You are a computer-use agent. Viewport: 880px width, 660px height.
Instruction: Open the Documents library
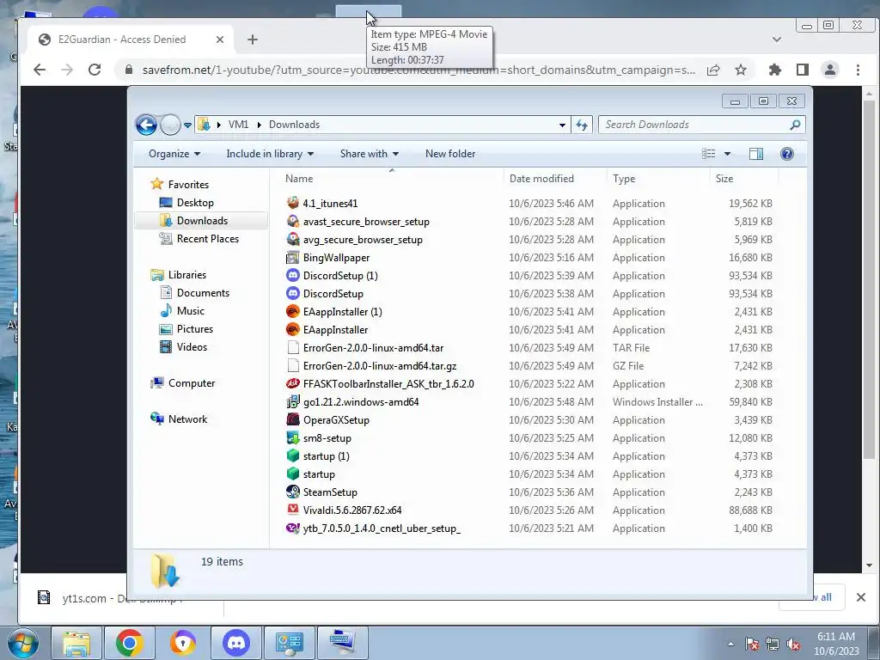click(203, 293)
